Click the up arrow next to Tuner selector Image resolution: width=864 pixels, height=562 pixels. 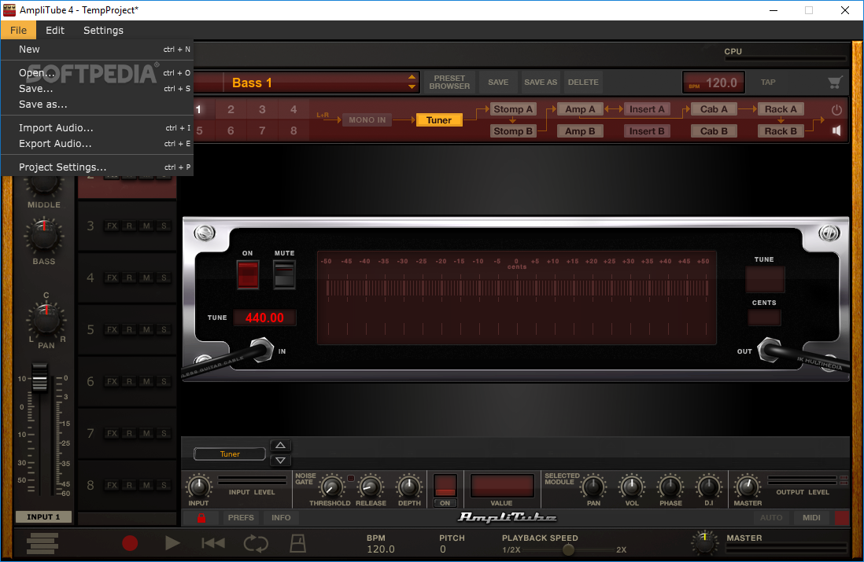[280, 446]
